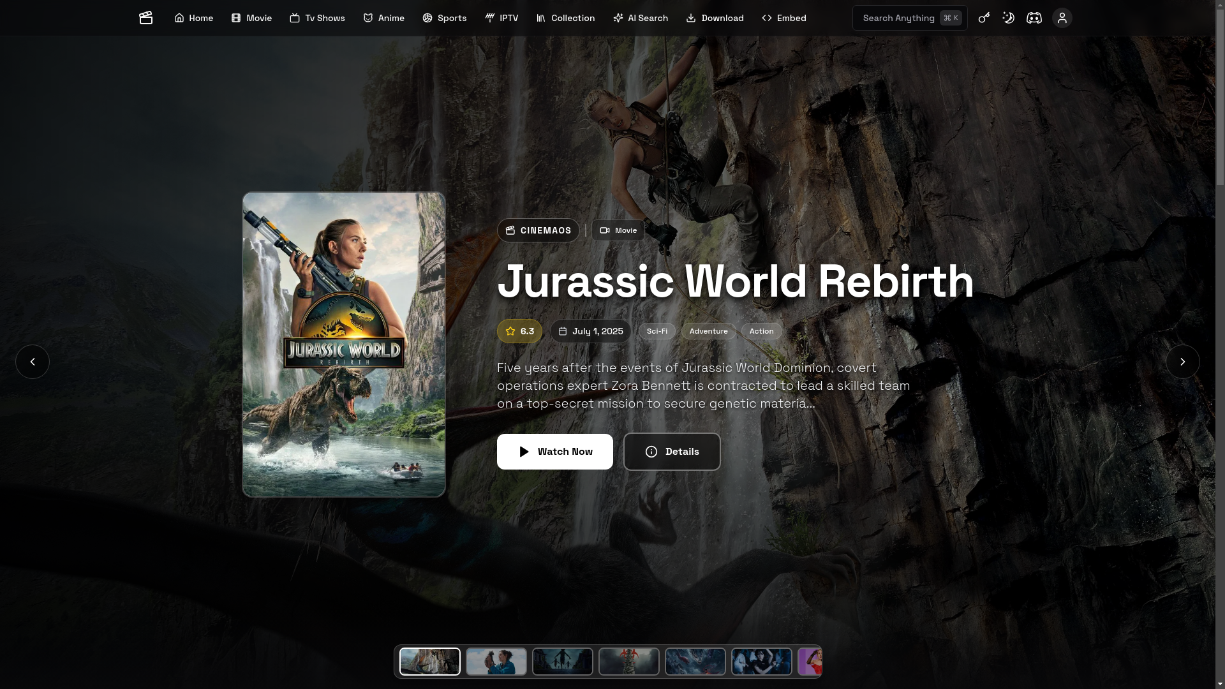Select the cliff-climbing first carousel thumbnail
The image size is (1225, 689).
click(x=430, y=662)
